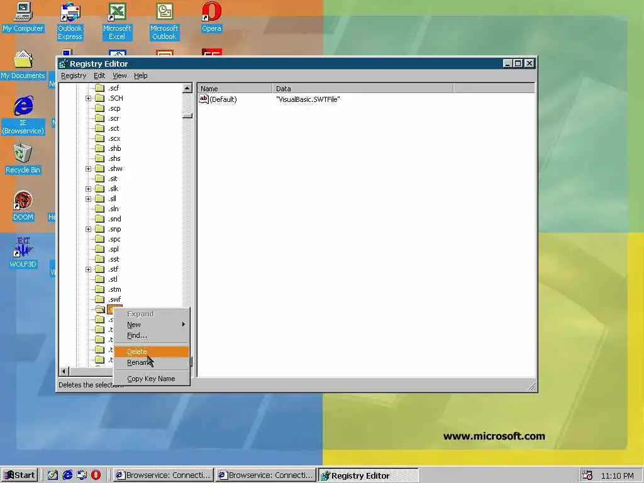Open Opera desktop shortcut
Viewport: 644px width, 483px height.
coord(211,17)
